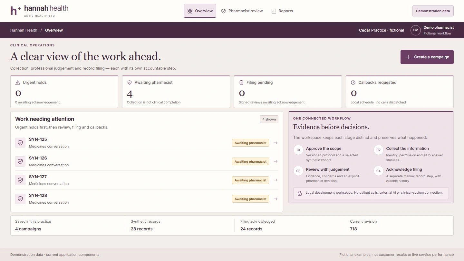
Task: Click the Callbacks requested clock icon
Action: (353, 82)
